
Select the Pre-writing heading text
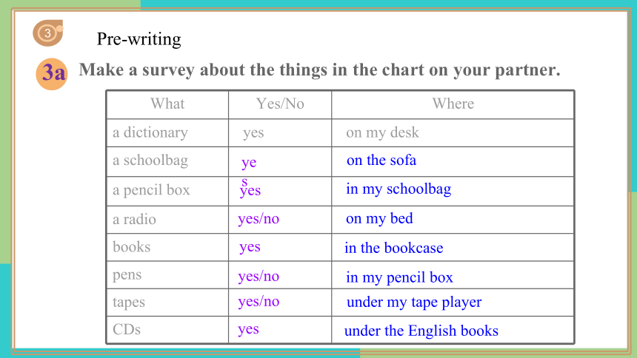click(x=139, y=40)
